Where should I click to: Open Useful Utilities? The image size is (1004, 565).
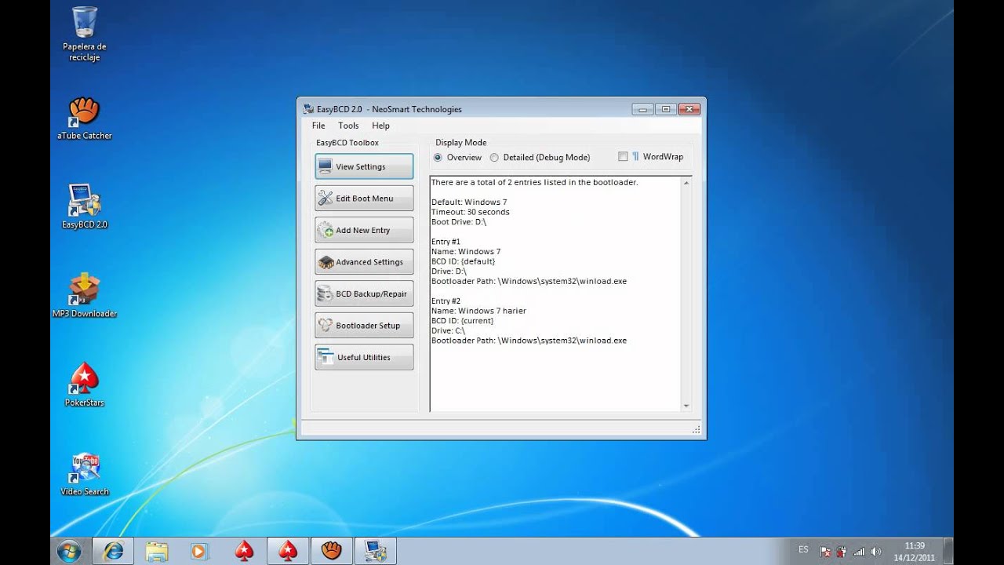tap(364, 357)
